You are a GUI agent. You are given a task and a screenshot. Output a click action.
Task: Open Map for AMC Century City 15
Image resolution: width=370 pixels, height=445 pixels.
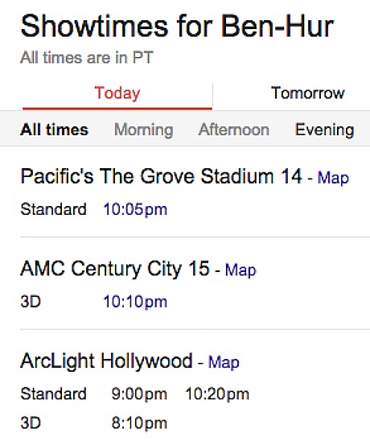click(x=240, y=270)
